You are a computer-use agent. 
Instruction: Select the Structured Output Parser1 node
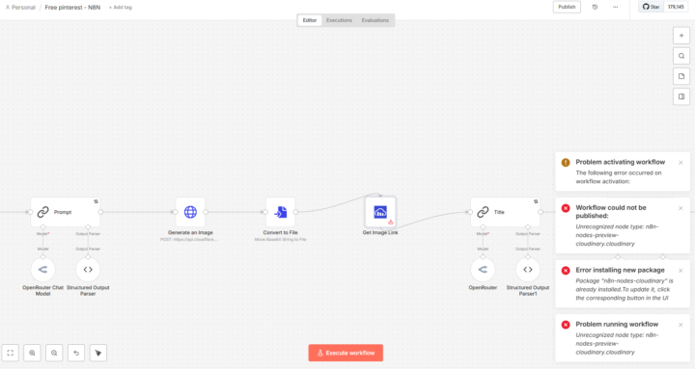click(x=528, y=270)
